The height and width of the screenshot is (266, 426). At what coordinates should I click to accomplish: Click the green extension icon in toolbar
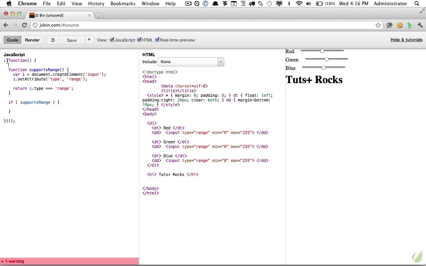point(410,25)
